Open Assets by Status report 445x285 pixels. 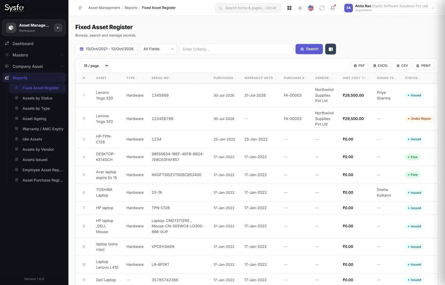coord(37,98)
